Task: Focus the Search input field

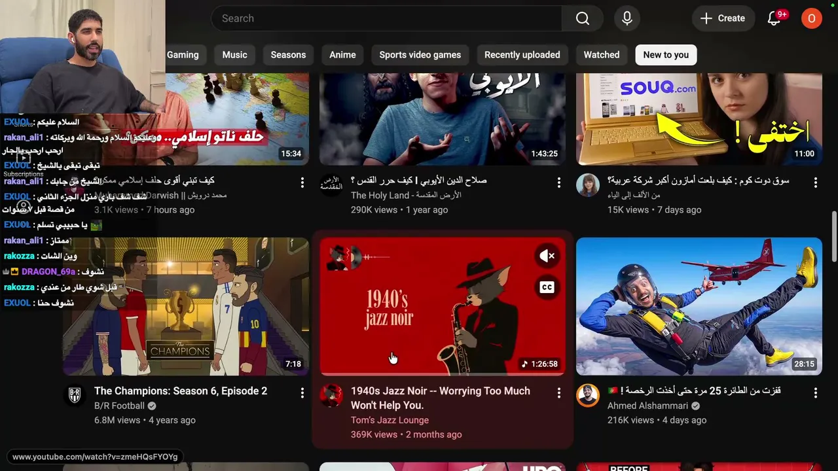Action: point(386,18)
